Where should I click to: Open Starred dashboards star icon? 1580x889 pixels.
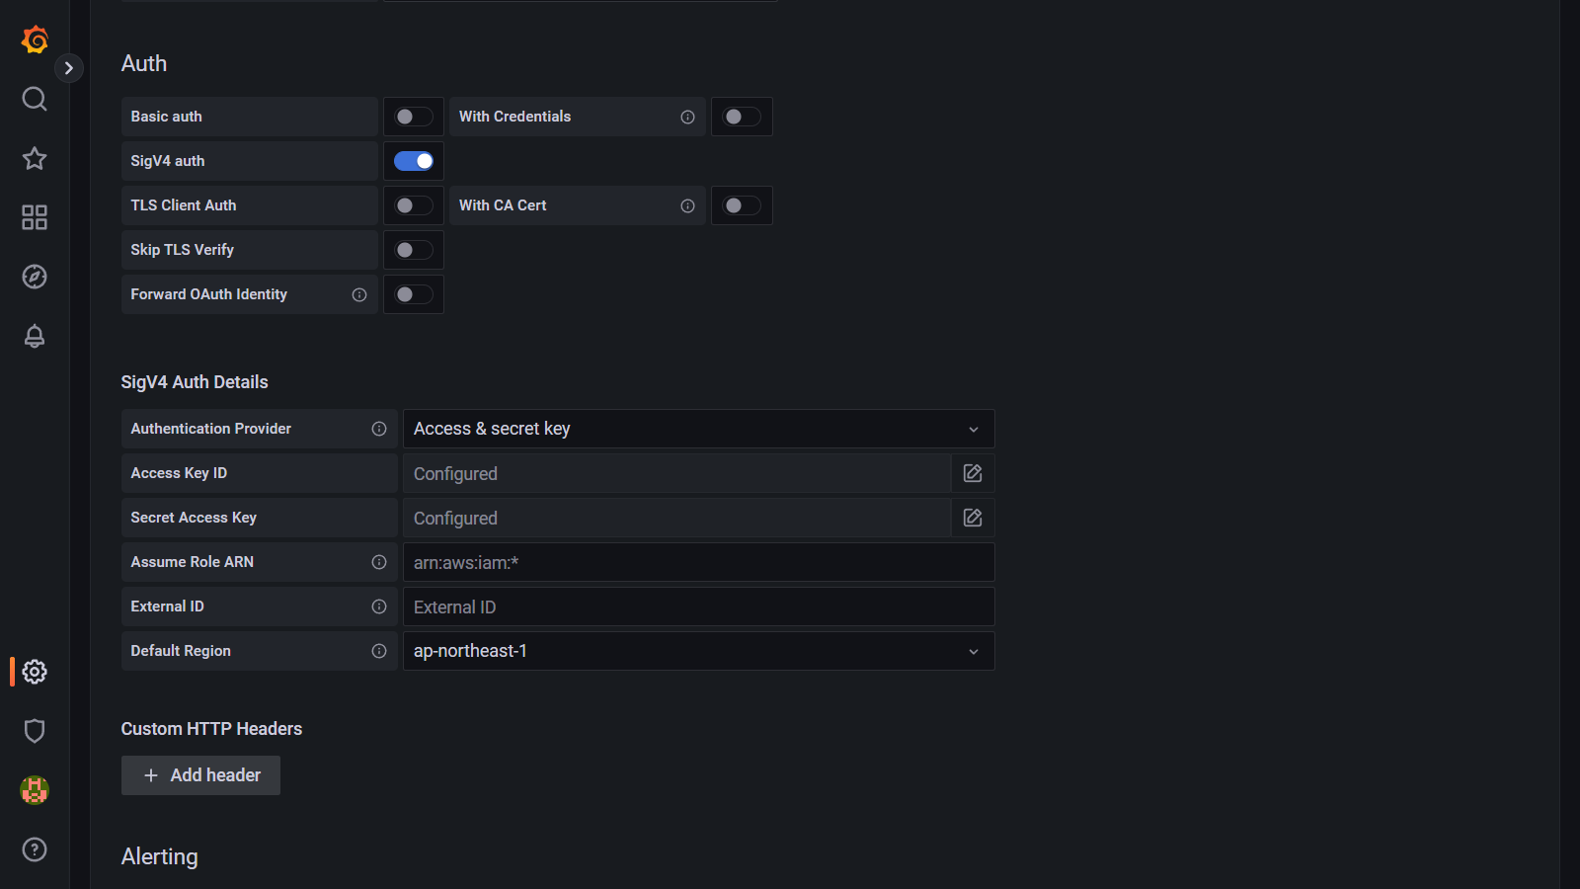tap(35, 158)
